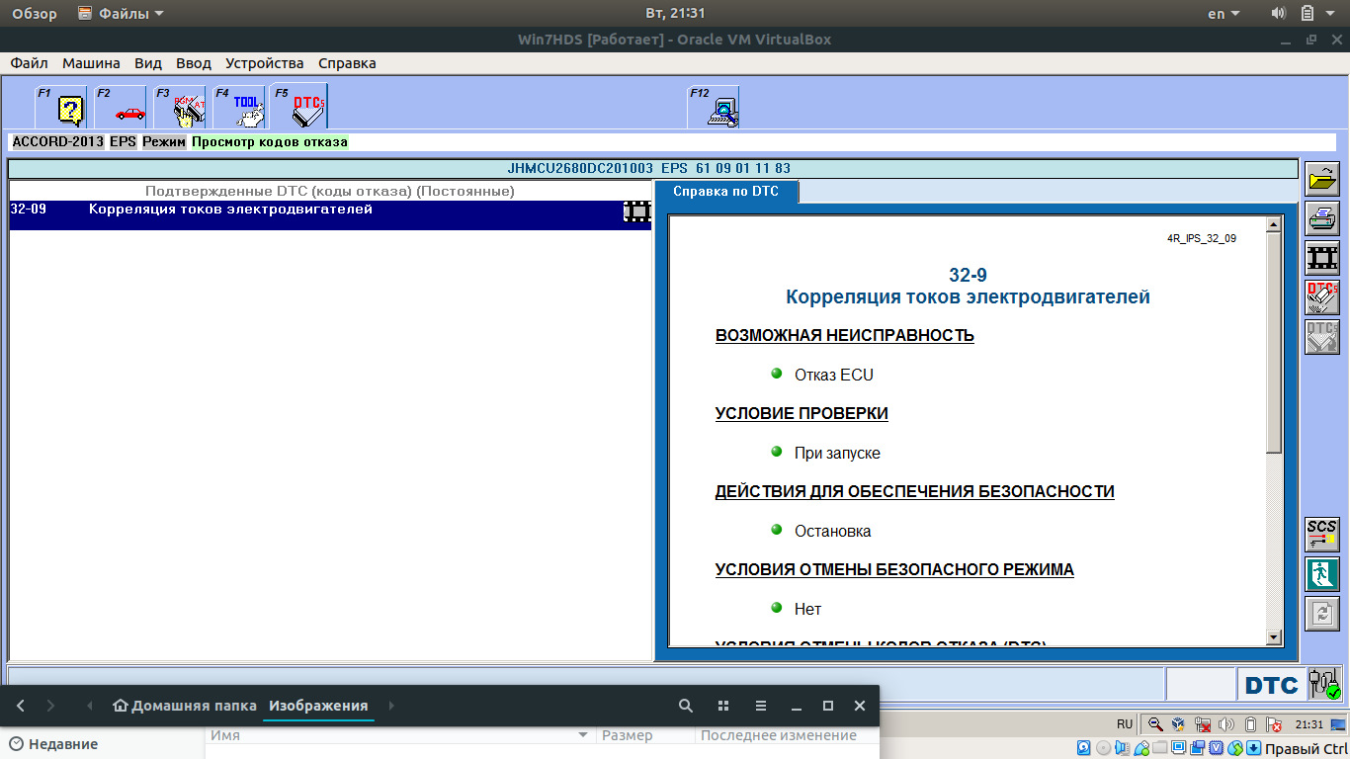Click the DTC help scrollbar up arrow
Viewport: 1350px width, 759px height.
1273,225
